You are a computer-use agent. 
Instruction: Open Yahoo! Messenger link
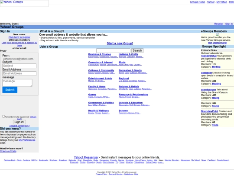click(x=86, y=157)
